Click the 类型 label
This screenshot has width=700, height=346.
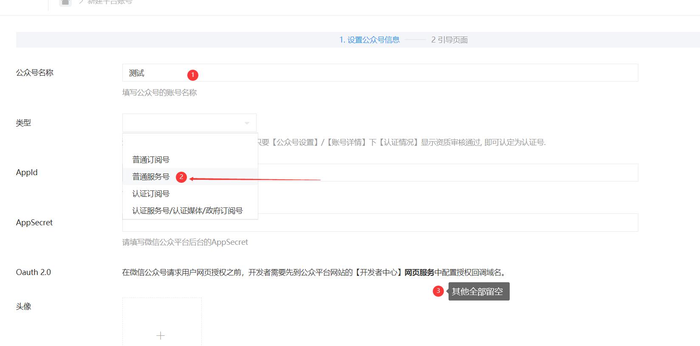[x=24, y=122]
